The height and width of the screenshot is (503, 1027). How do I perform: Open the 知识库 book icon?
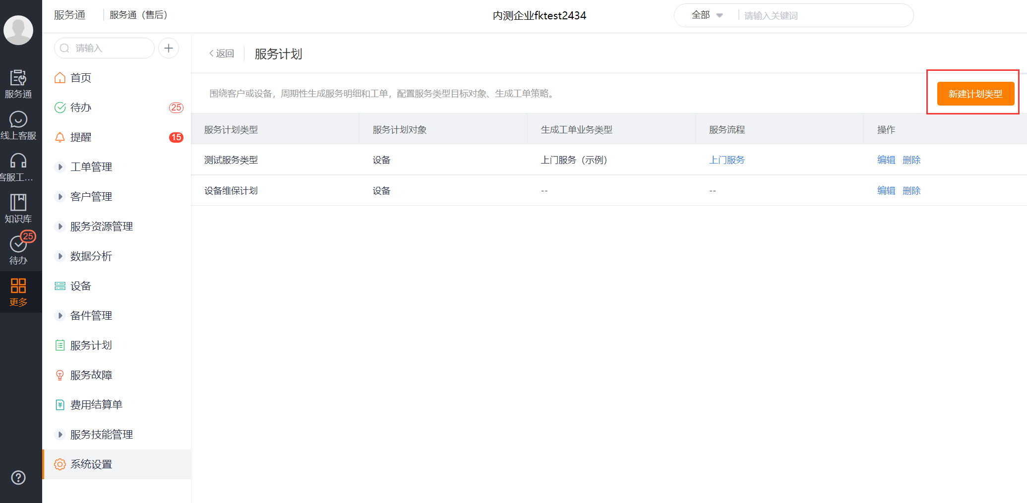18,202
